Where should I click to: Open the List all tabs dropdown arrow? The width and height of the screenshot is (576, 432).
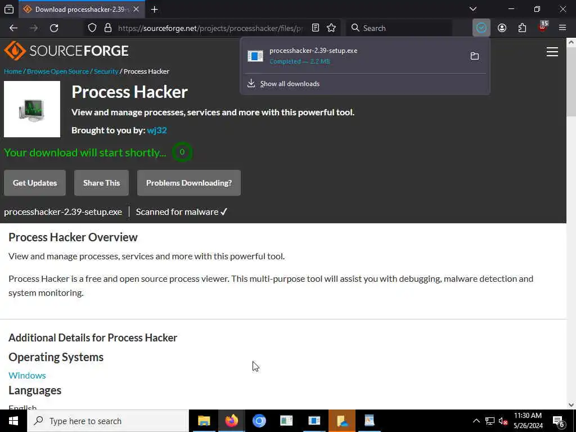pyautogui.click(x=472, y=9)
